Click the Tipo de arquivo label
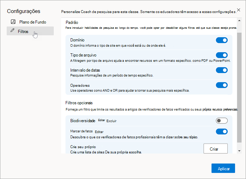 83,55
